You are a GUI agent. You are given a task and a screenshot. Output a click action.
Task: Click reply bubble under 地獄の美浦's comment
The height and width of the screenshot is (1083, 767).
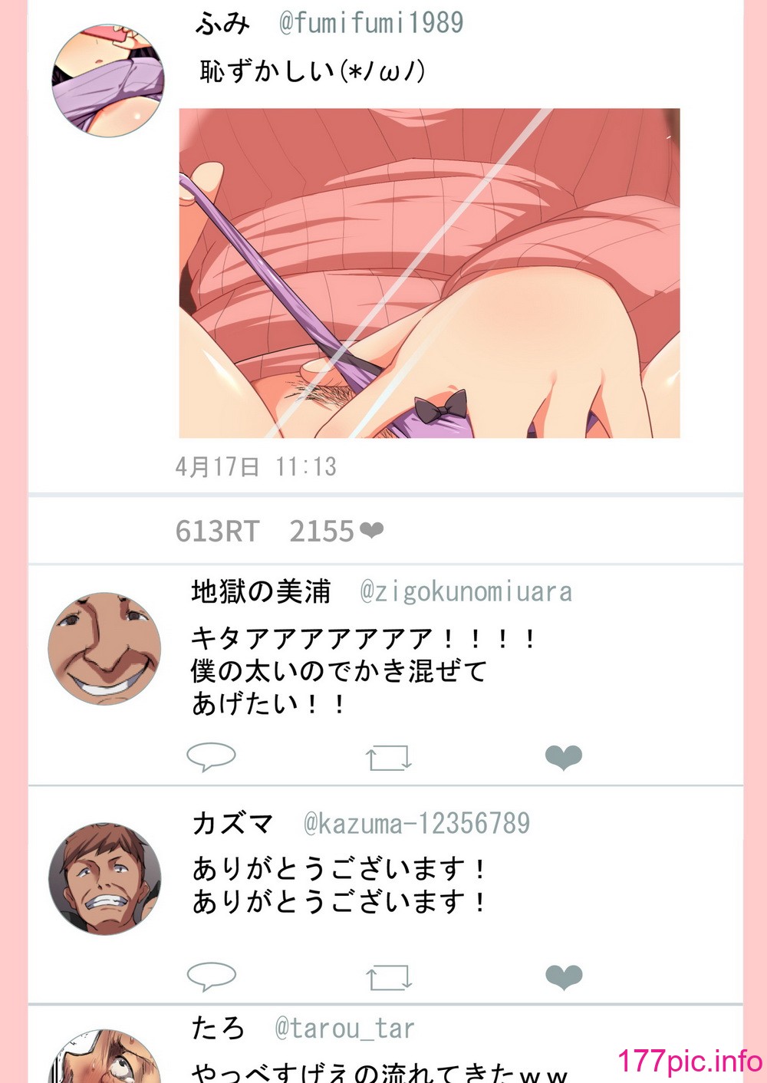coord(211,756)
